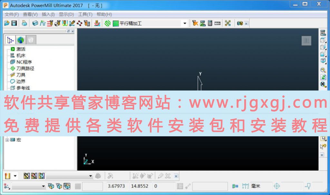
Task: Close the tool toolbar with small X
Action: point(176,176)
